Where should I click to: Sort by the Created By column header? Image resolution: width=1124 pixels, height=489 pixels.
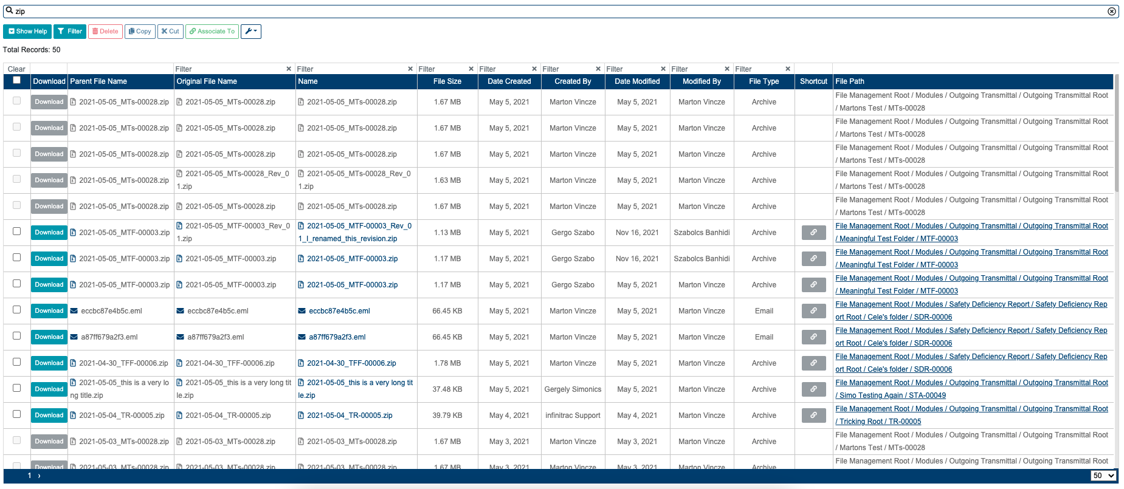573,81
